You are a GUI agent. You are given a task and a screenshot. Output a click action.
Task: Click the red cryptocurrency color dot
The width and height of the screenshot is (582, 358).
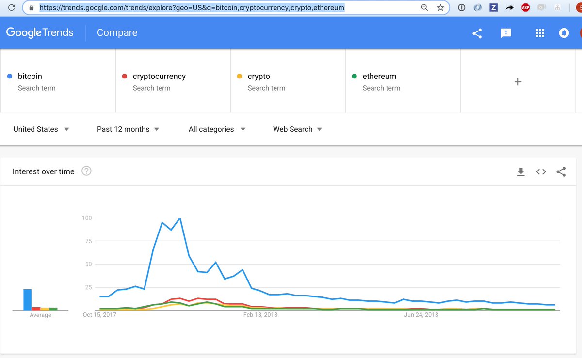point(125,76)
